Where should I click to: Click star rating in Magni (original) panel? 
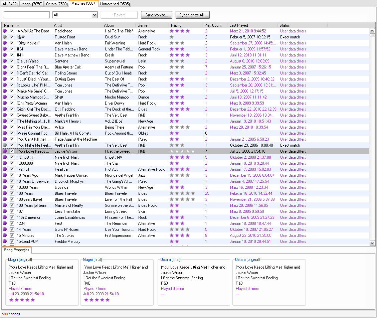22,300
